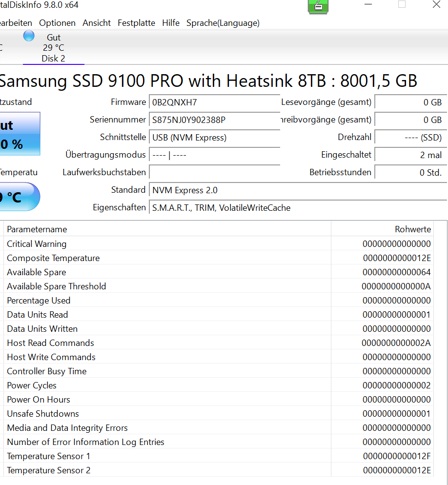Screen dimensions: 448x485
Task: Open the Optionen menu
Action: [57, 23]
